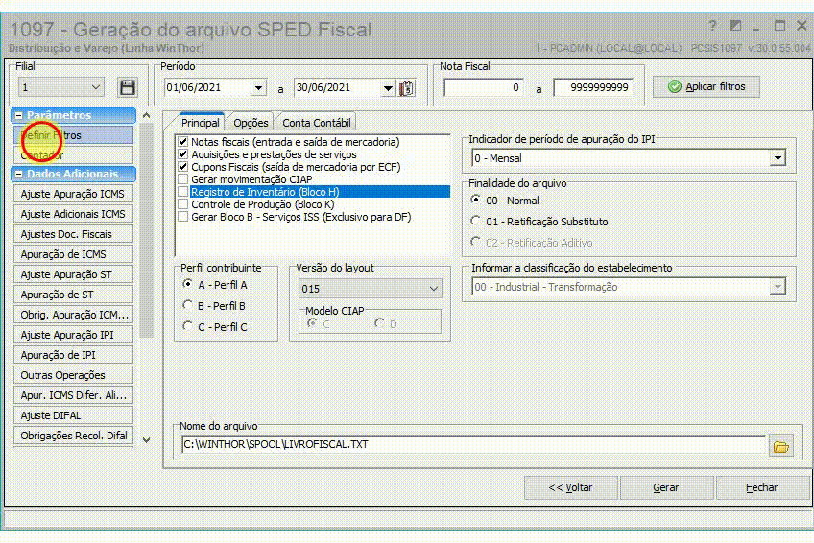Open the Versão do layout 015 dropdown
Screen dimensions: 814x543
click(x=434, y=289)
